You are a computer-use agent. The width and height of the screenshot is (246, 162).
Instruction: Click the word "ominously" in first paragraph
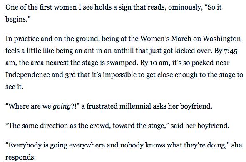(x=184, y=7)
